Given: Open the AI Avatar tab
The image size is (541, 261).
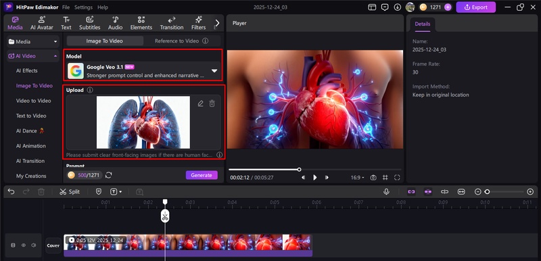Looking at the screenshot, I should (42, 23).
